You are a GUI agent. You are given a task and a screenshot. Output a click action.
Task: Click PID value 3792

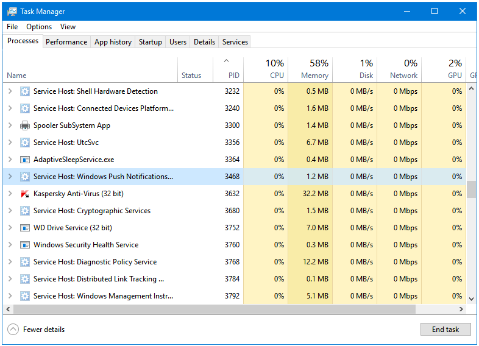tap(232, 296)
